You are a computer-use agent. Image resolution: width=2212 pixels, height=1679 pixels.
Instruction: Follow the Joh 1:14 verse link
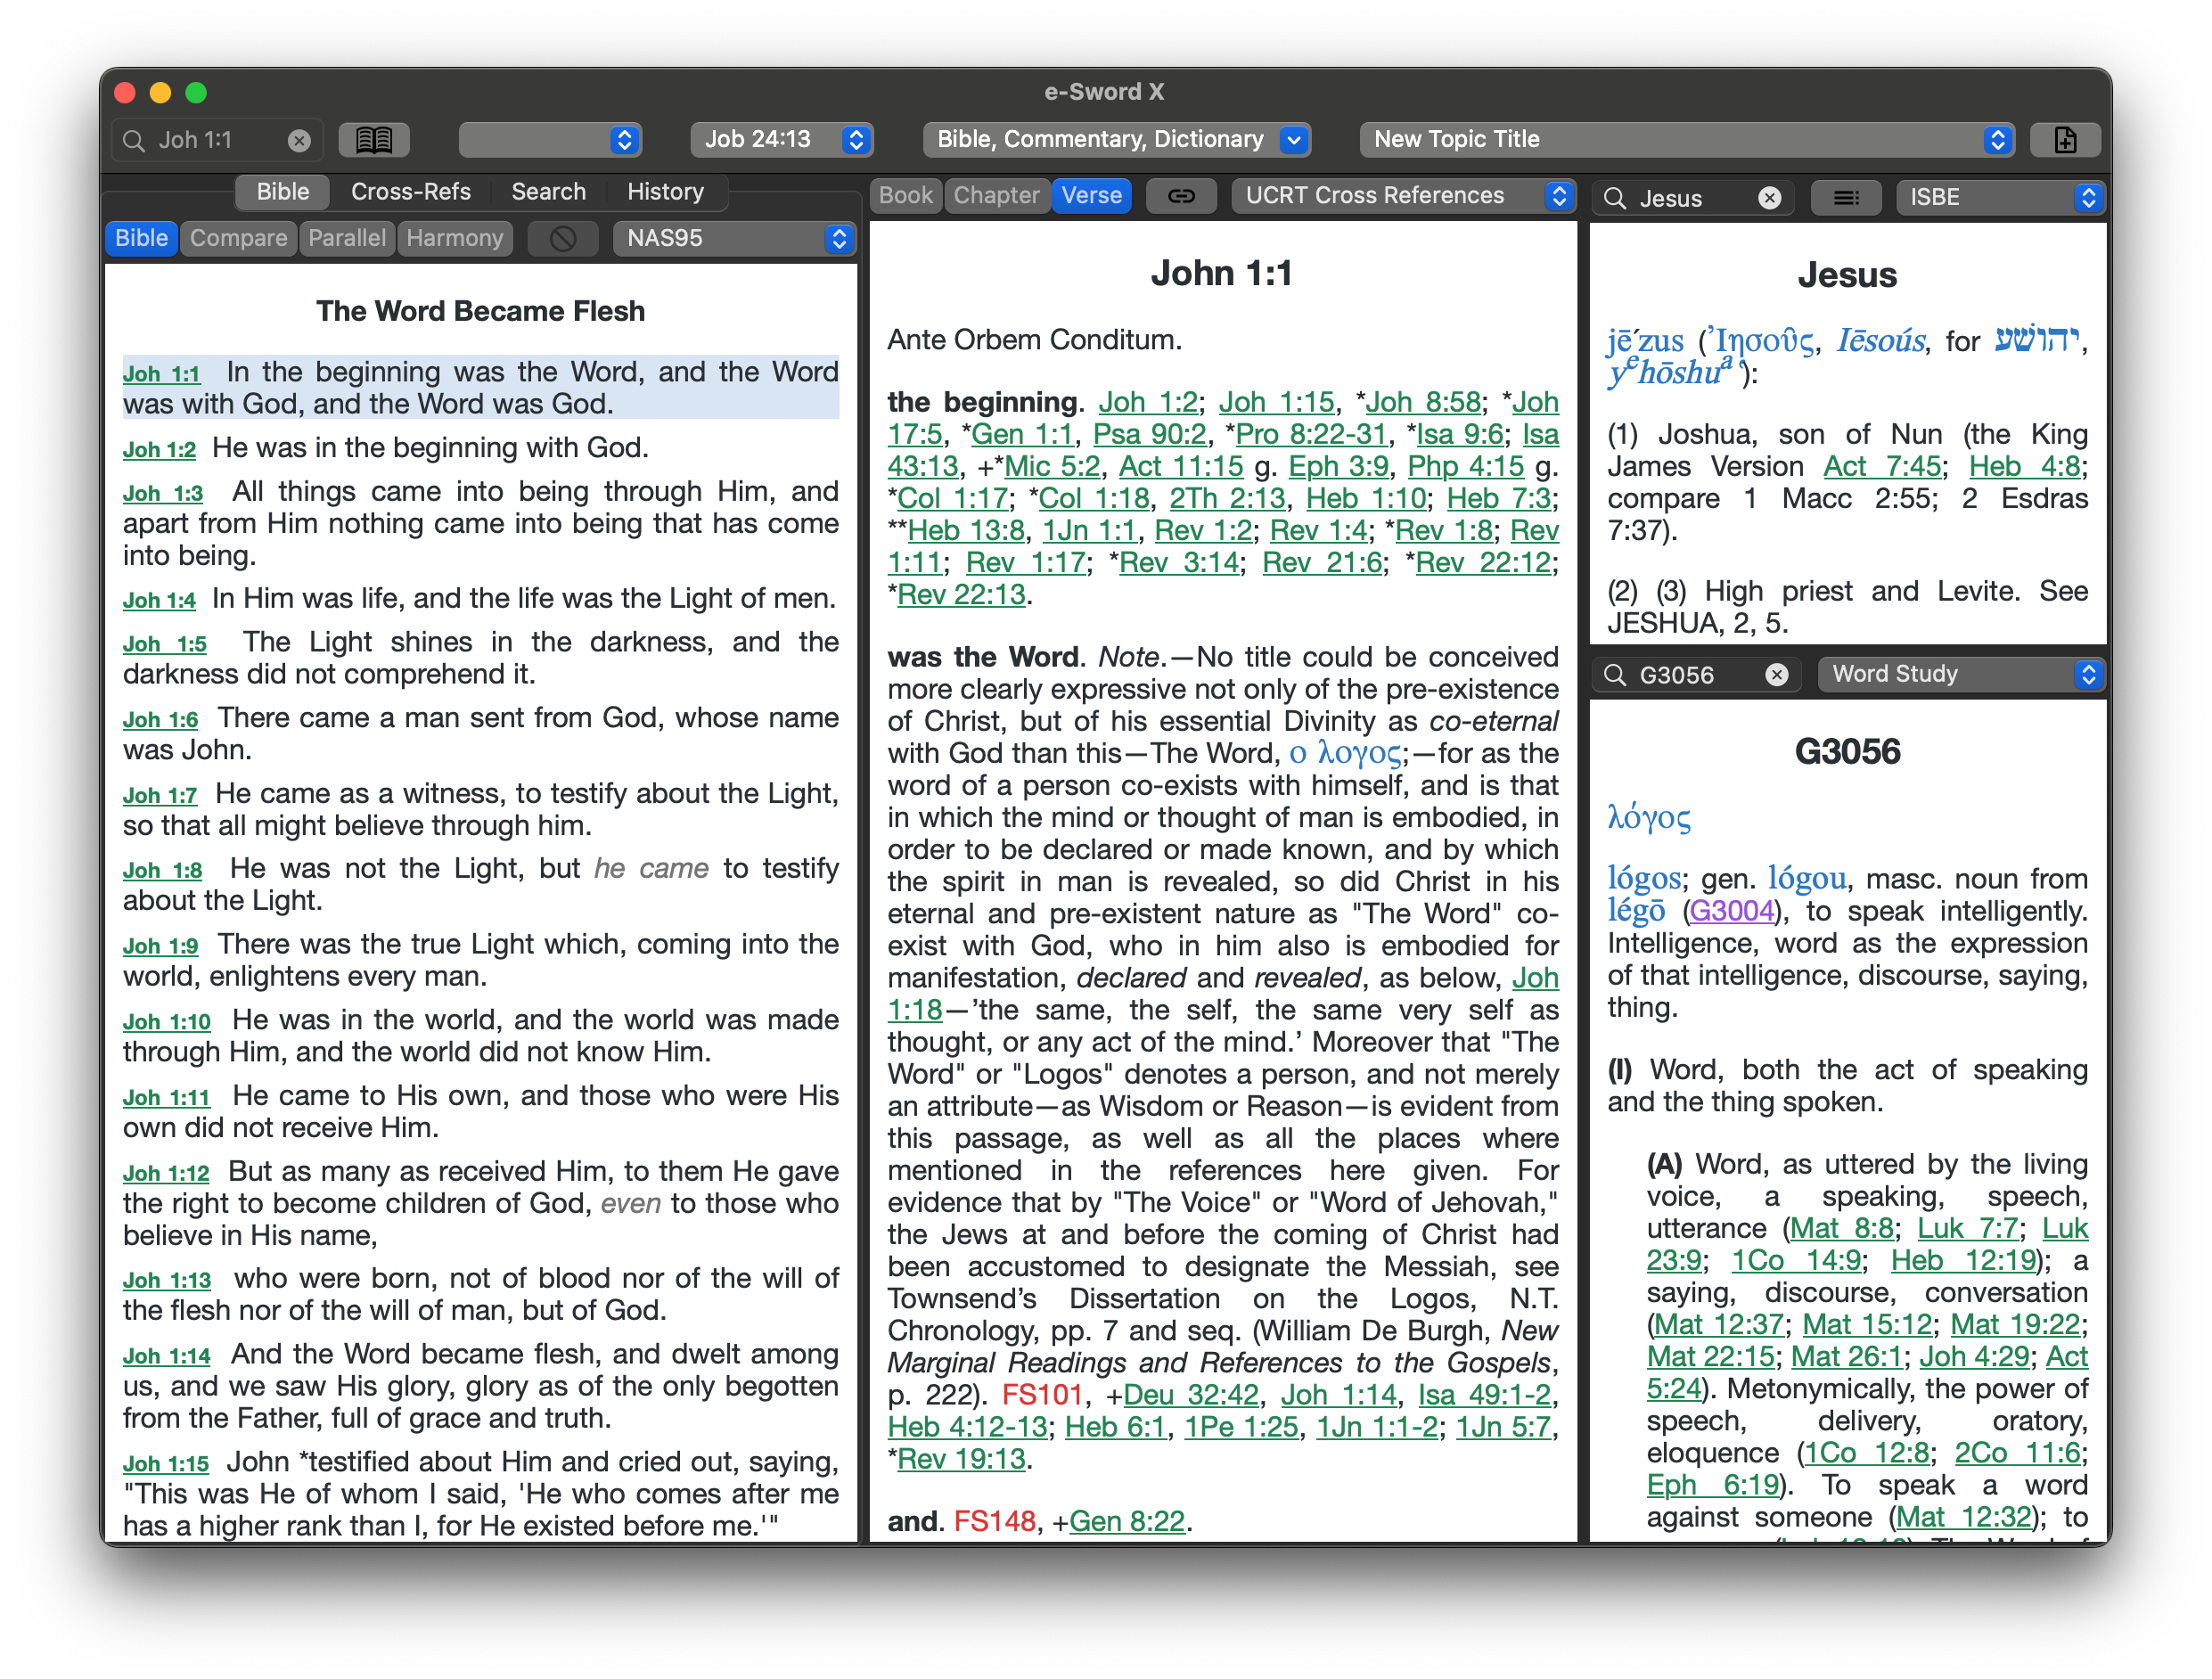tap(166, 1356)
